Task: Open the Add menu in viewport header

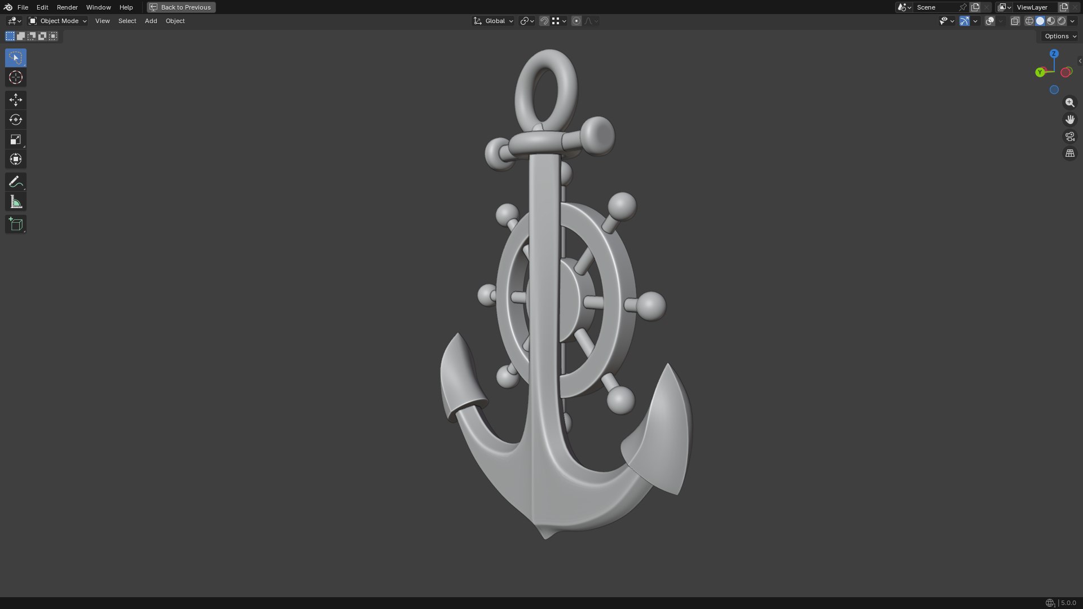Action: click(151, 21)
